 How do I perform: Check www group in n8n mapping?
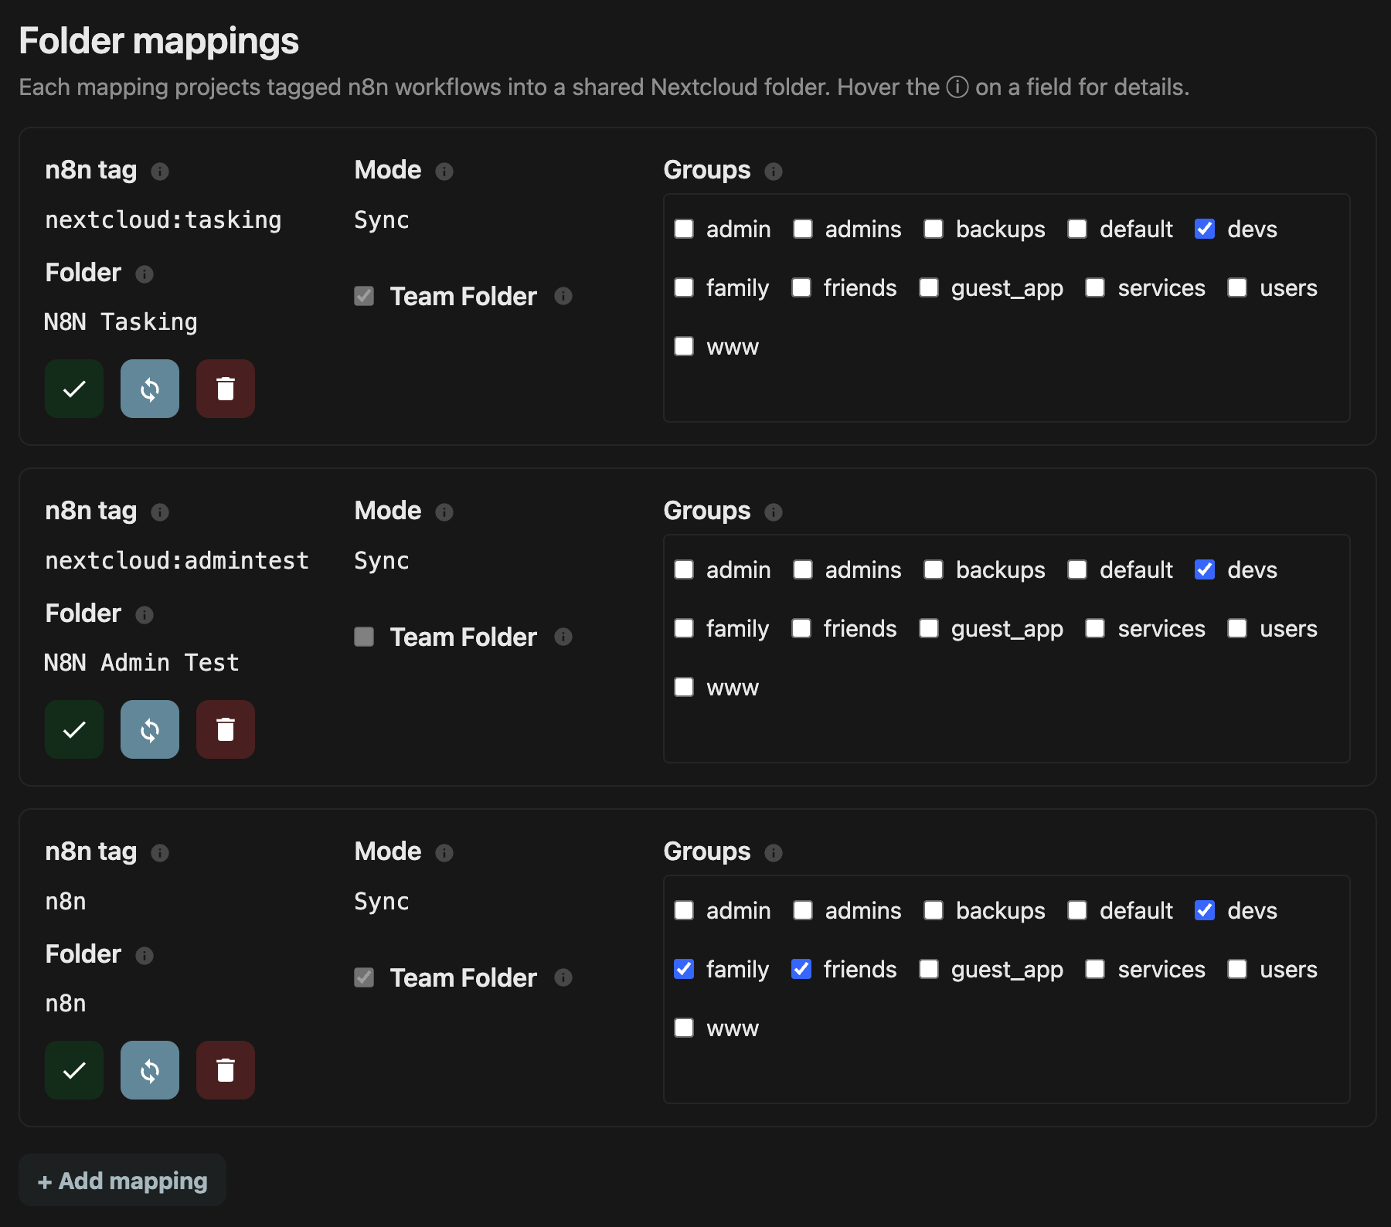(684, 1028)
